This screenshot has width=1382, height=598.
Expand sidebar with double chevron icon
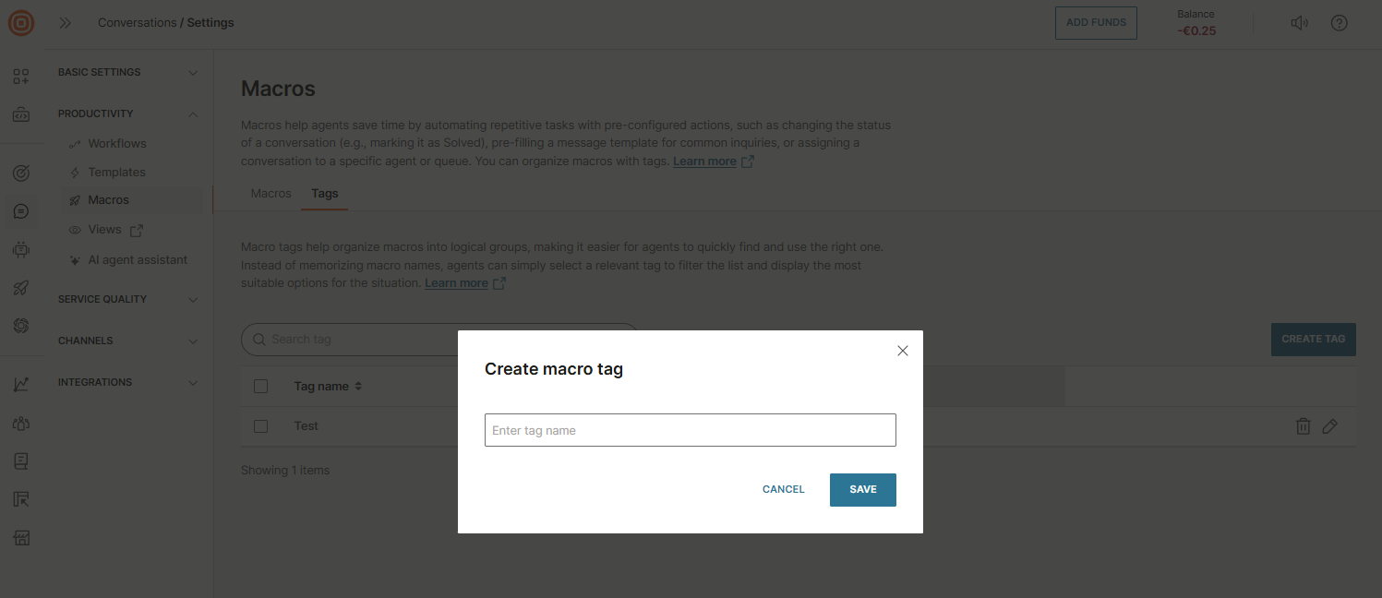point(66,23)
